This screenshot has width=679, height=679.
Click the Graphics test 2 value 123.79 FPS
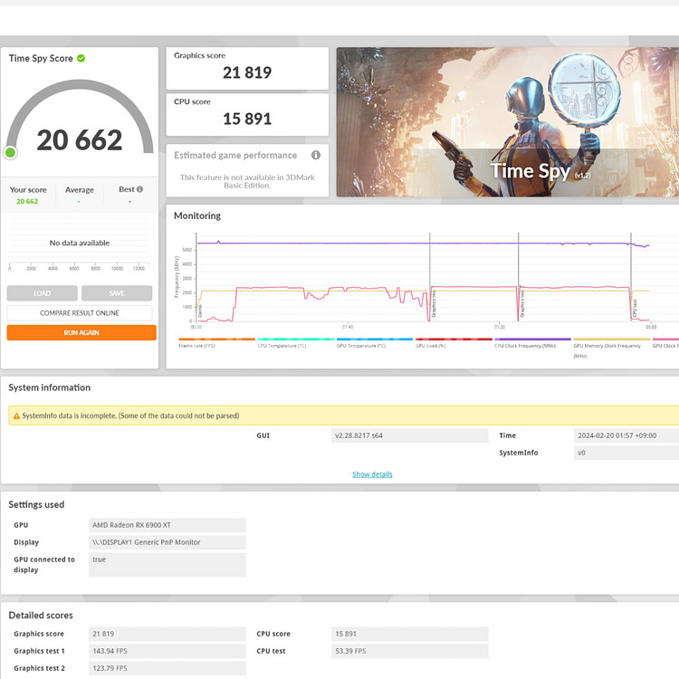pyautogui.click(x=167, y=668)
